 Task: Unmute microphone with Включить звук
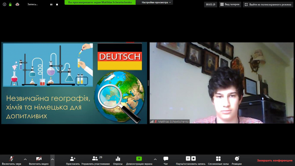[x=12, y=161]
